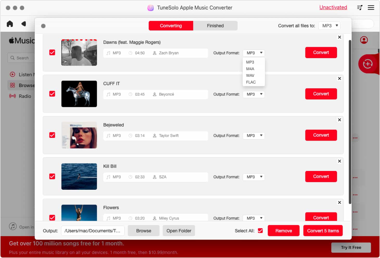
Task: Remove Dawns song with its X icon
Action: 339,37
